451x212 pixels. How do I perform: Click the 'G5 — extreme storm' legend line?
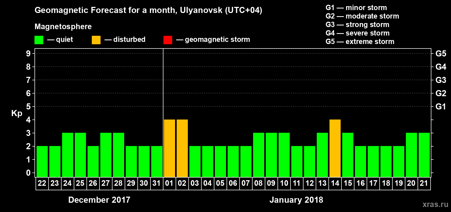360,42
